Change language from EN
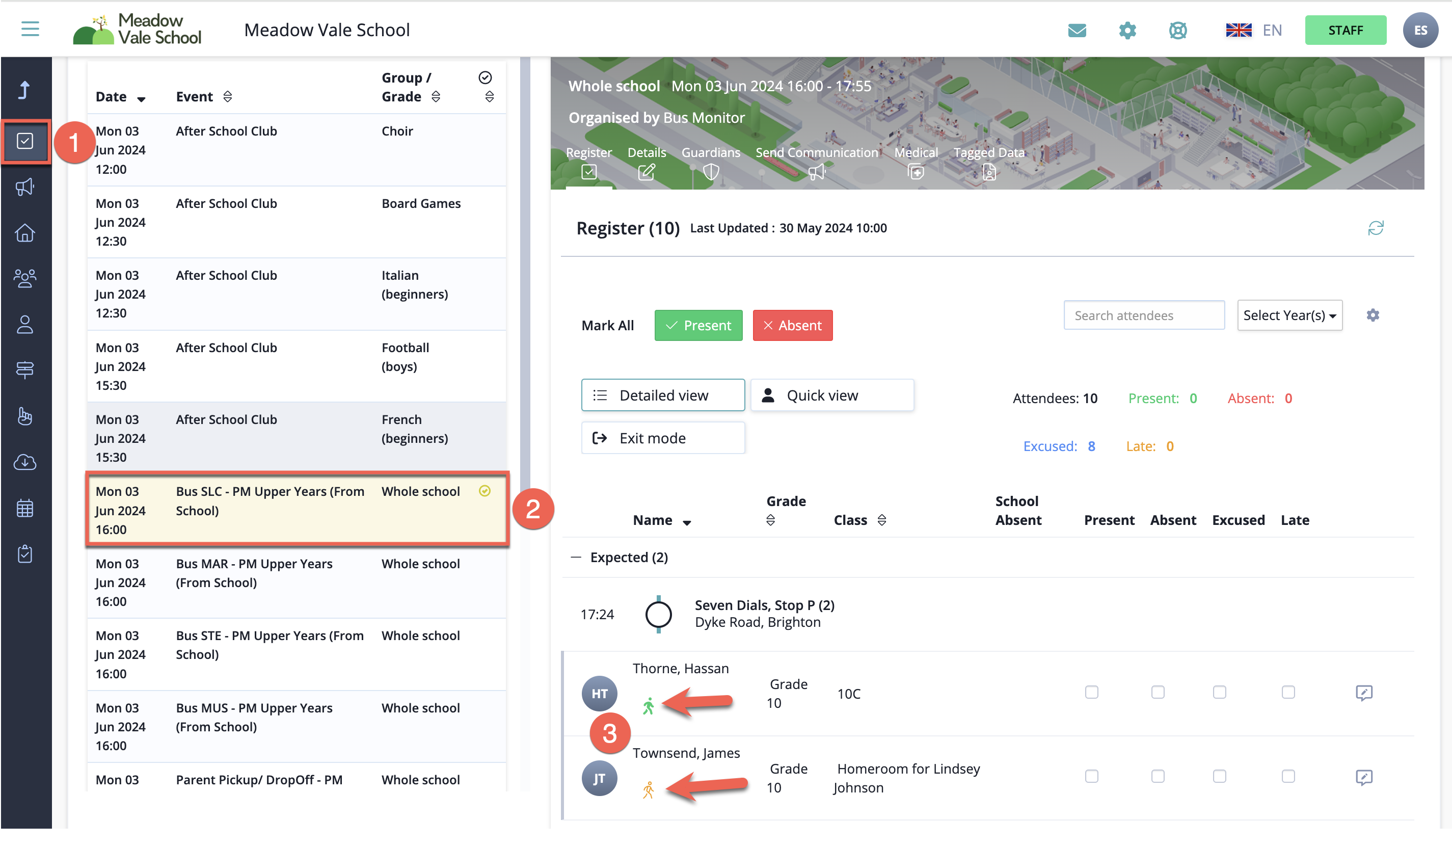This screenshot has width=1452, height=847. (1253, 30)
